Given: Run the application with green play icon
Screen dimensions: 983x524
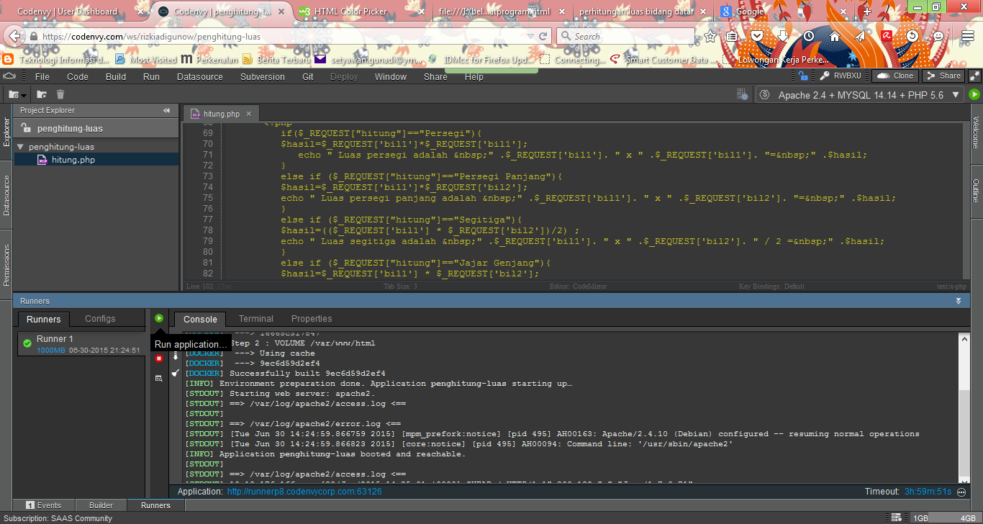Looking at the screenshot, I should (159, 317).
